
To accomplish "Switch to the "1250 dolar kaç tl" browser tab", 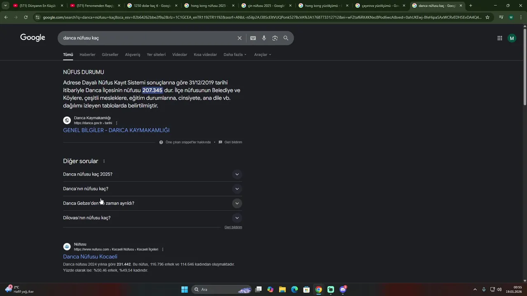I will click(152, 6).
